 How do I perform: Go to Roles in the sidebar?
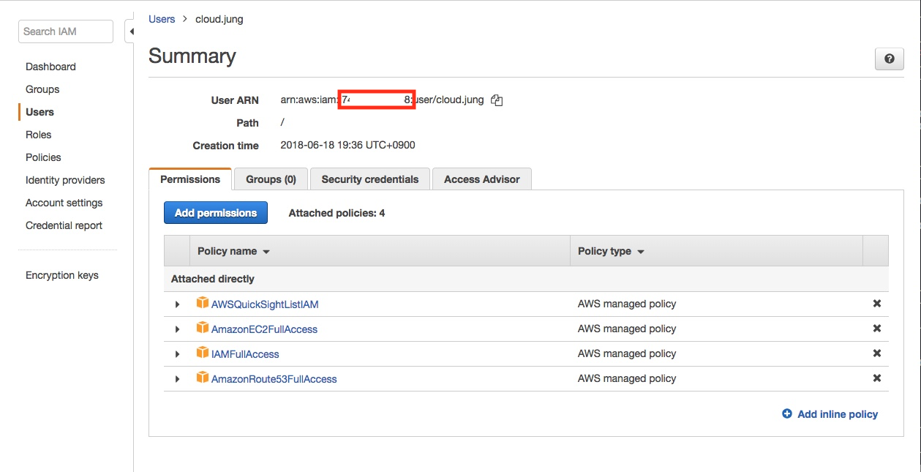39,135
